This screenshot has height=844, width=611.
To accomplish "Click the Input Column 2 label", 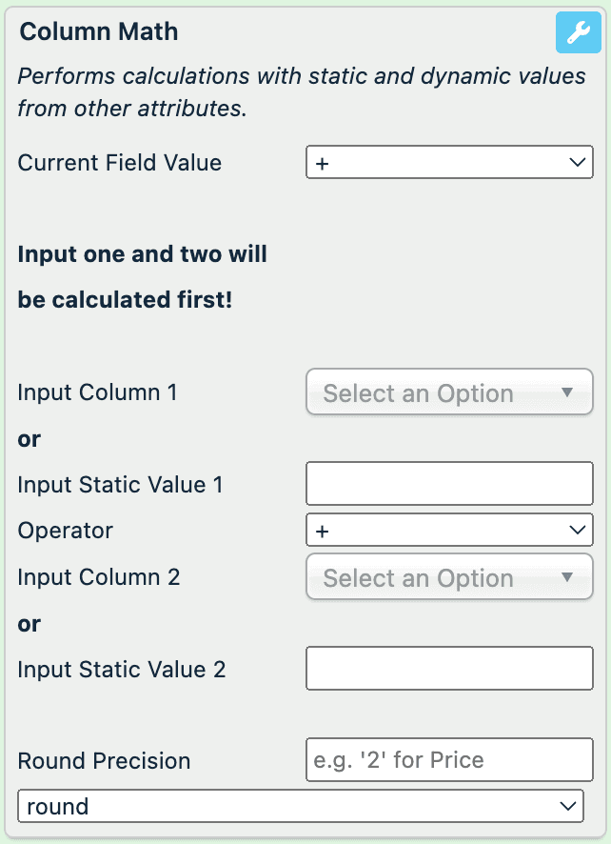I will [x=99, y=577].
